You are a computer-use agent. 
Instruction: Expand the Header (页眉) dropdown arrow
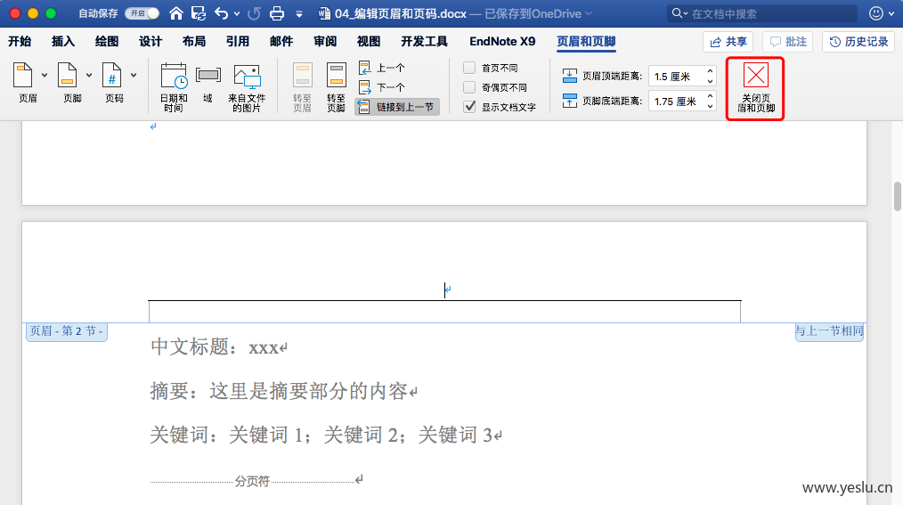tap(45, 76)
